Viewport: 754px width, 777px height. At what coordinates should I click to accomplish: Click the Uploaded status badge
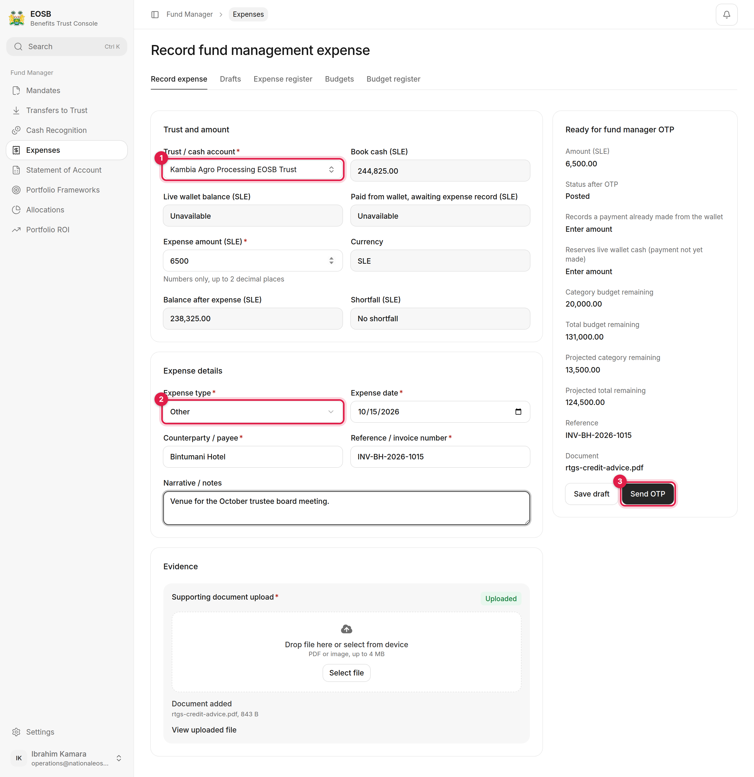[501, 599]
